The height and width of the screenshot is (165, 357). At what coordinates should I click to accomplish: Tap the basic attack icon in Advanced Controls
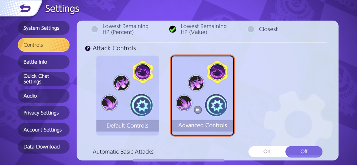pyautogui.click(x=216, y=105)
